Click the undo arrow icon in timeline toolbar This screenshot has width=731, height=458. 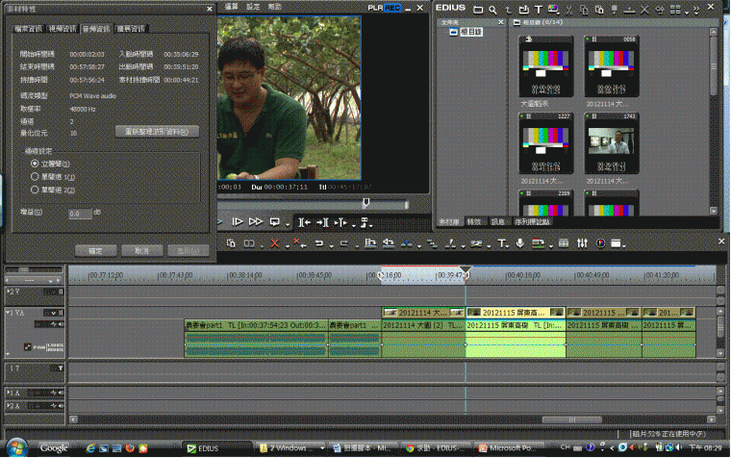tap(318, 243)
